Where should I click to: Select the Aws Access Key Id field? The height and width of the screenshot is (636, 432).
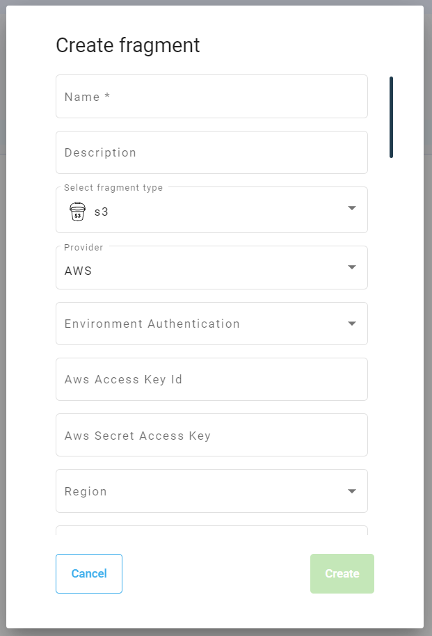pyautogui.click(x=211, y=379)
